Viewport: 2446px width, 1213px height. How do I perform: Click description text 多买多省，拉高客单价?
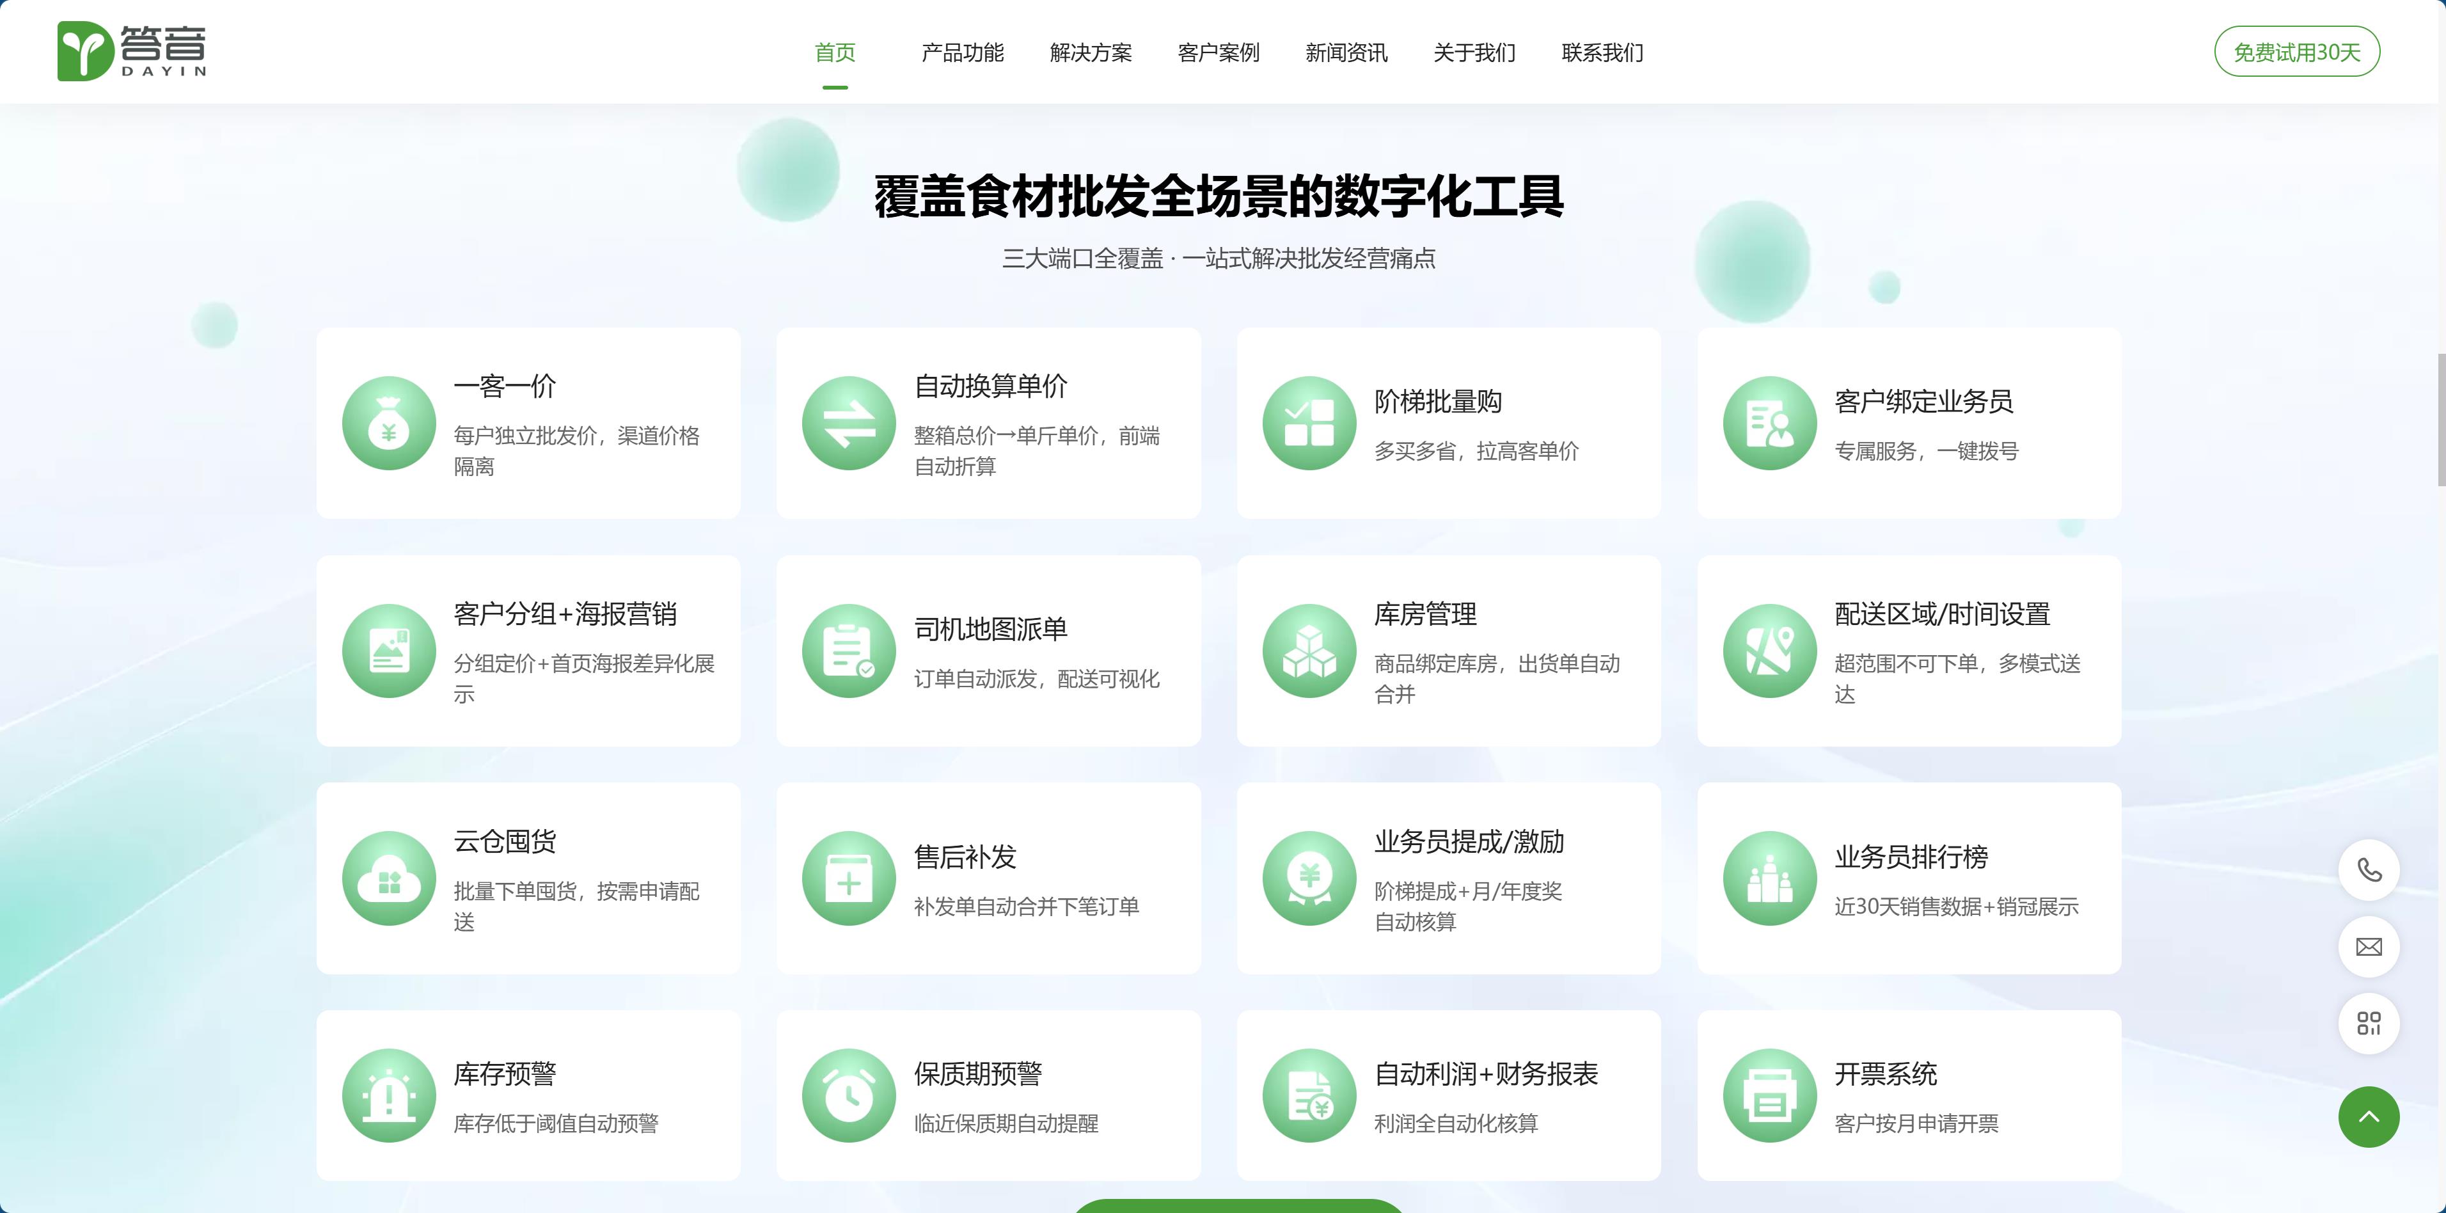tap(1476, 451)
